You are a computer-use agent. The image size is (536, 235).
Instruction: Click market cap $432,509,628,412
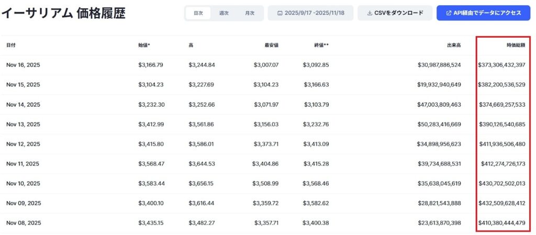(x=502, y=203)
